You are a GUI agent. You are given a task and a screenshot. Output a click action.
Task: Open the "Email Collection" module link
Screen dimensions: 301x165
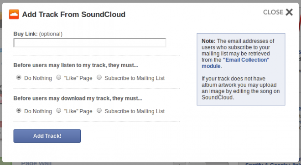tap(235, 63)
